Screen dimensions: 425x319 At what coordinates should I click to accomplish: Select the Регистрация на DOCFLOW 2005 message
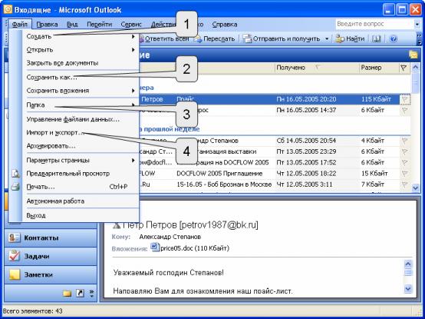coord(269,162)
